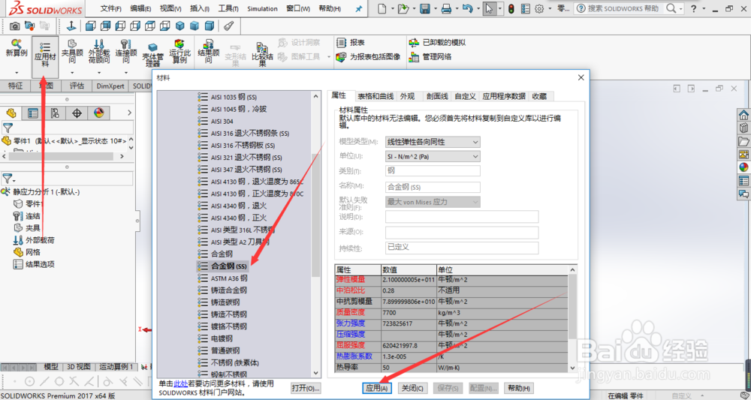This screenshot has width=751, height=400.
Task: Open the ConfigurationManager tab icon
Action: 55,113
